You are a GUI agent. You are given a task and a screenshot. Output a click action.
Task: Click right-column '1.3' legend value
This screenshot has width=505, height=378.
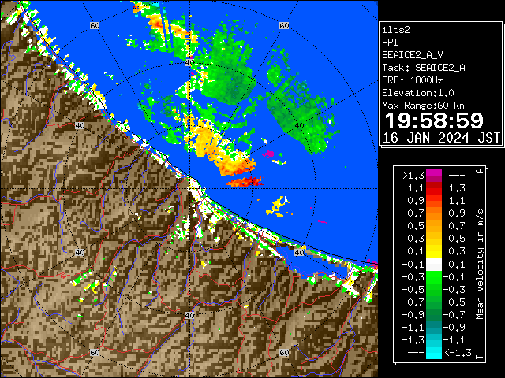457,188
